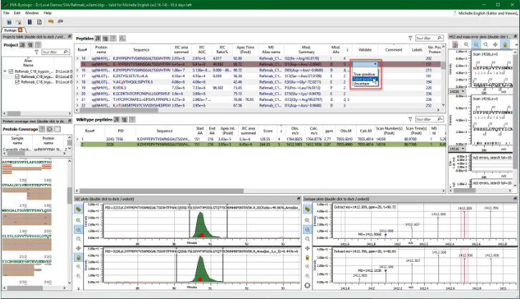Select True-positive in the Validate dropdown
The width and height of the screenshot is (520, 299).
[x=365, y=74]
